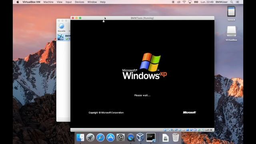Click the battery status icon
The width and height of the screenshot is (256, 144).
pos(196,2)
